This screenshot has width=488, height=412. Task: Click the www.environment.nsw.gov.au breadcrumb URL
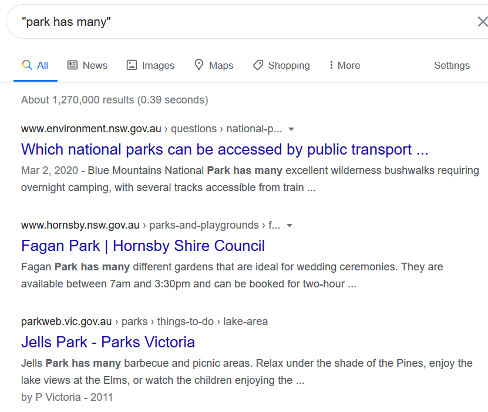click(152, 129)
